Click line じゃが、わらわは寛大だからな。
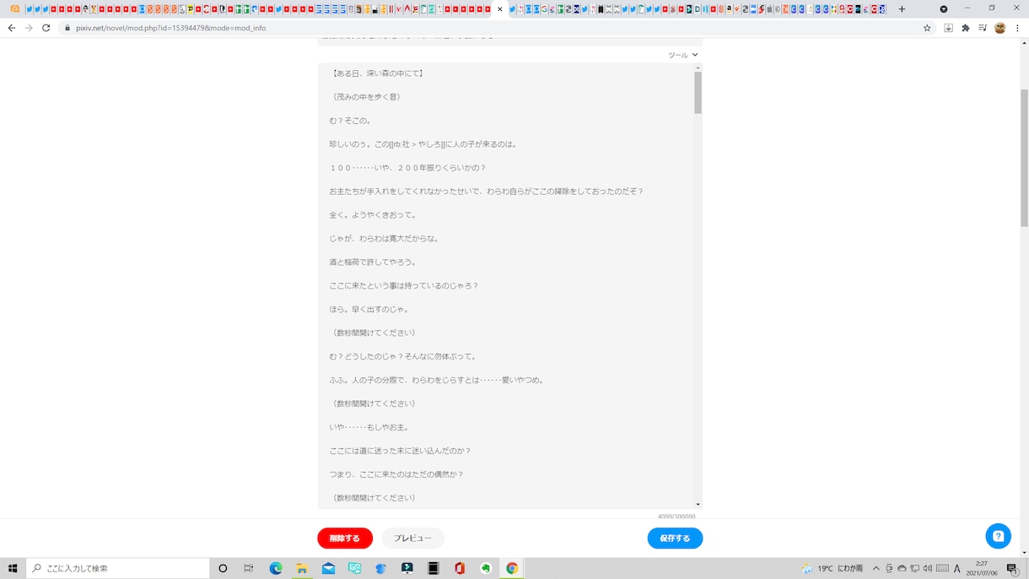This screenshot has height=579, width=1029. coord(384,239)
